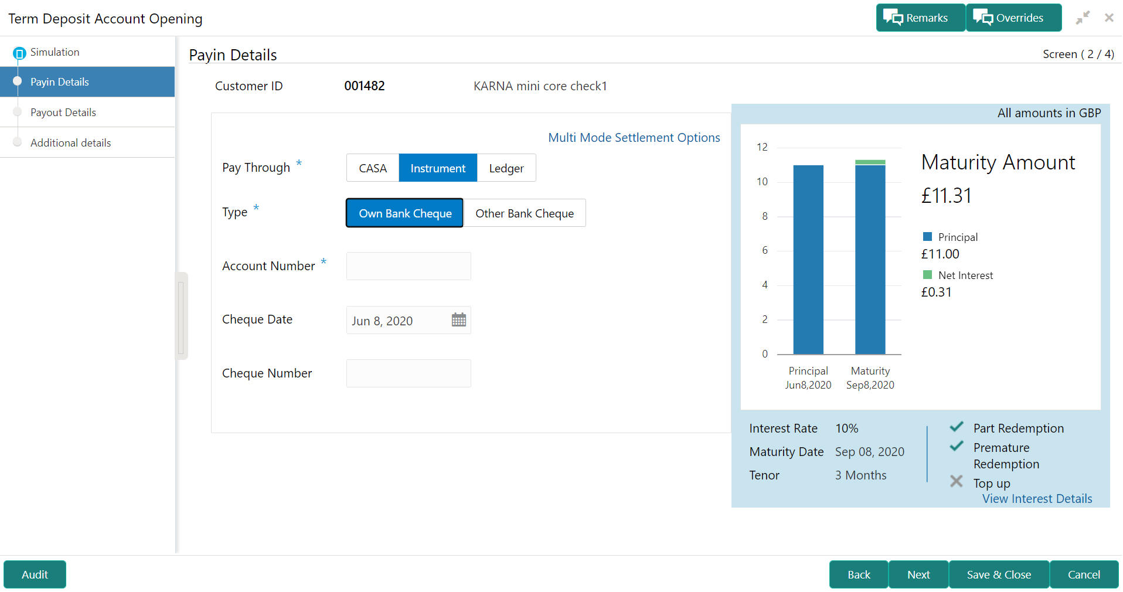Cancel the term deposit opening
Screen dimensions: 1123x592
coord(1084,574)
